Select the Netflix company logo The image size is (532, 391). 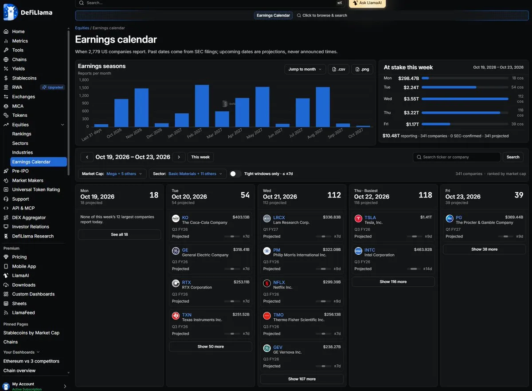click(267, 283)
